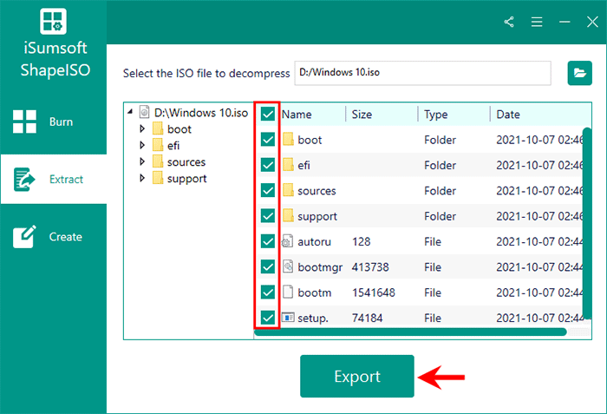Click the boot folder icon in file list
The height and width of the screenshot is (414, 607).
288,139
